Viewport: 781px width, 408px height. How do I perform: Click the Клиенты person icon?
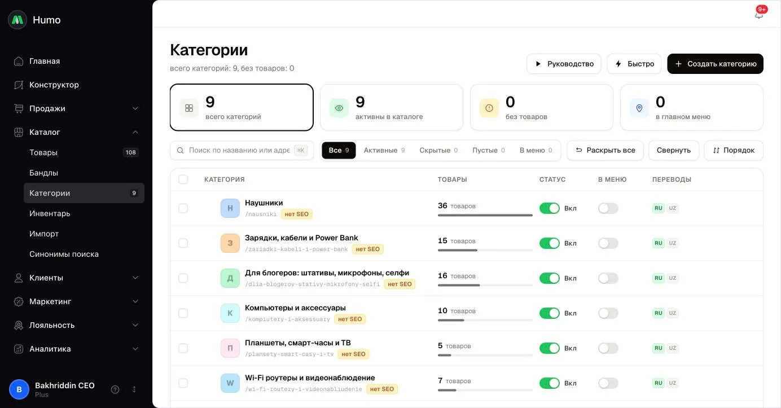[19, 278]
